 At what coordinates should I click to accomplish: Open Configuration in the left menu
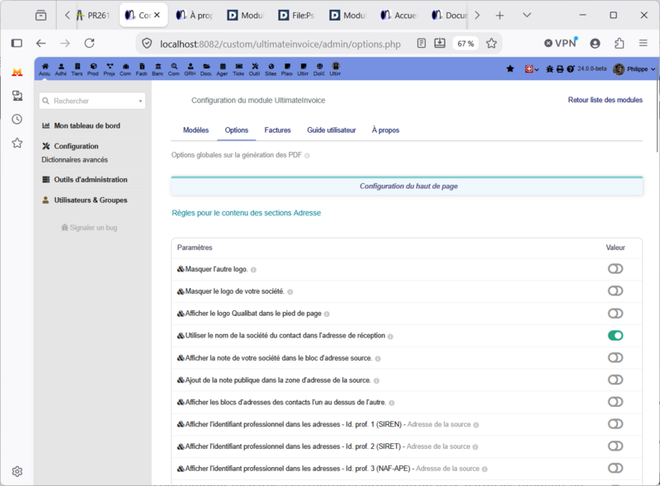click(x=76, y=146)
